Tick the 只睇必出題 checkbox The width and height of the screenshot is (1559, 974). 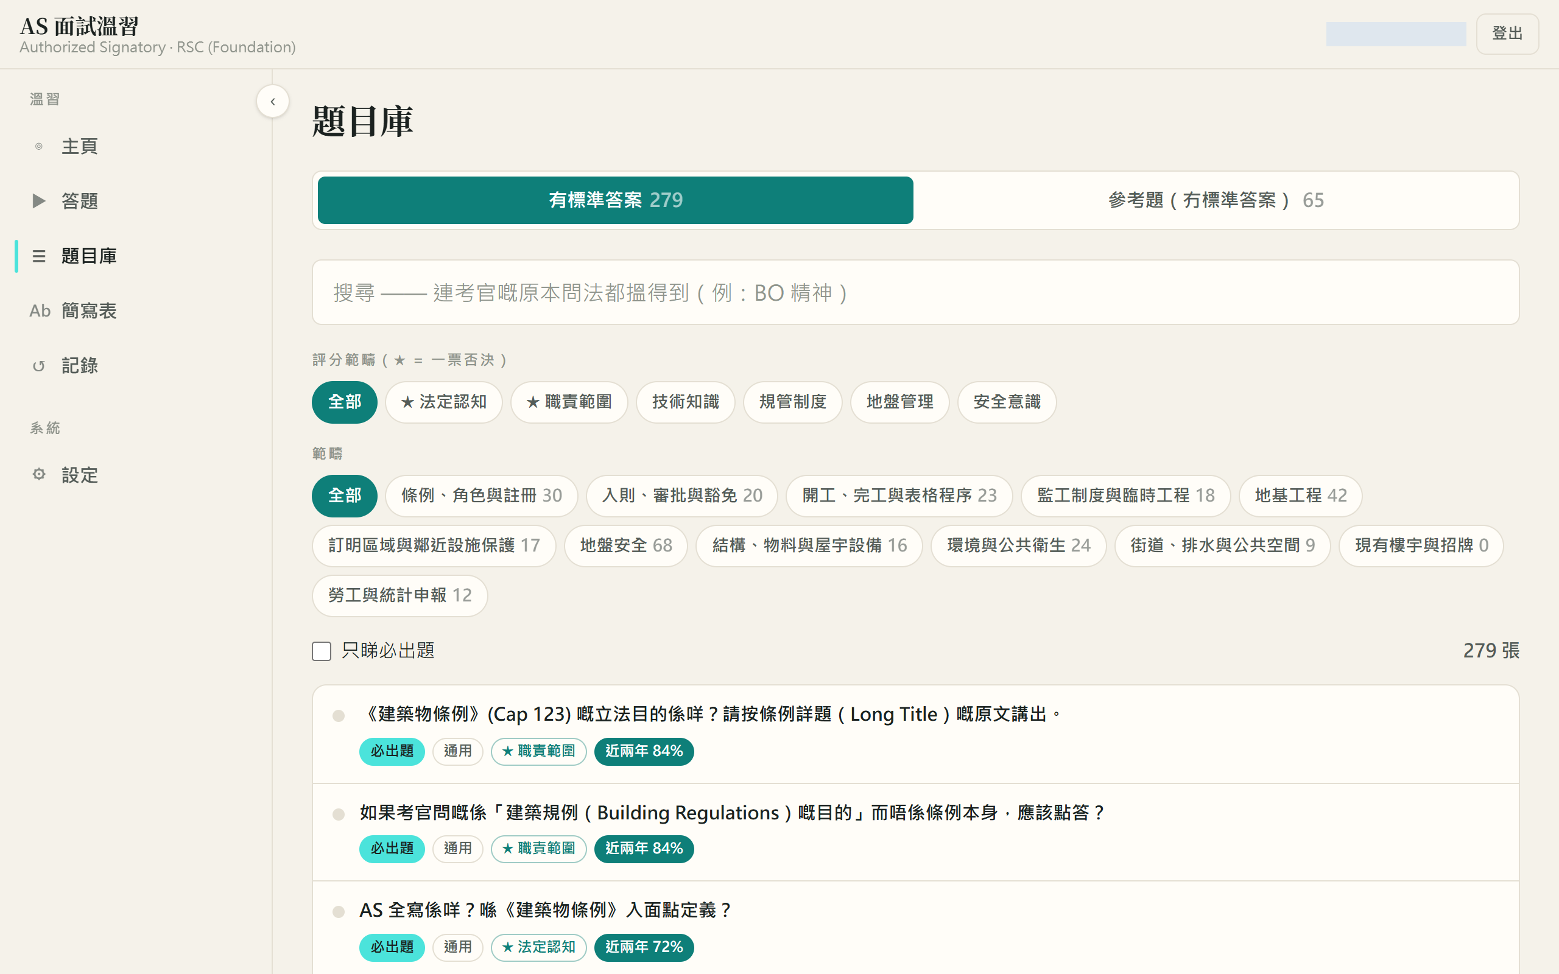click(x=322, y=651)
